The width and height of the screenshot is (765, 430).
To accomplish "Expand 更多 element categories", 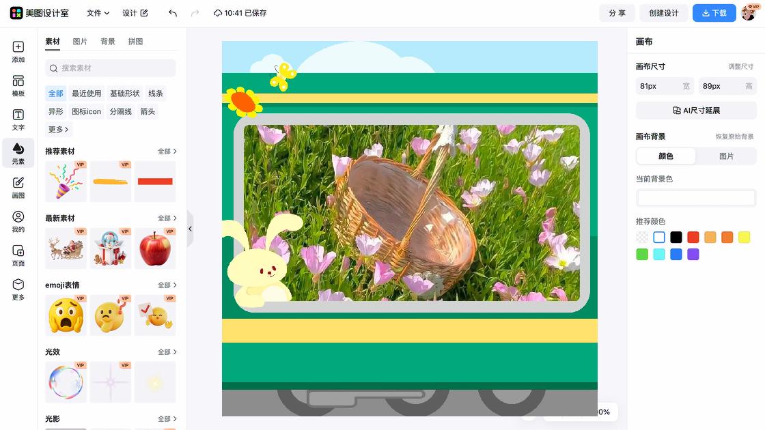I will point(58,130).
